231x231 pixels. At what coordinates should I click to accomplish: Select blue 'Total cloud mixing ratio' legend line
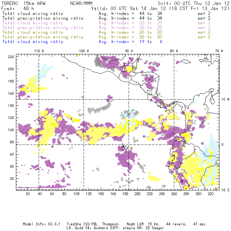pyautogui.click(x=33, y=42)
